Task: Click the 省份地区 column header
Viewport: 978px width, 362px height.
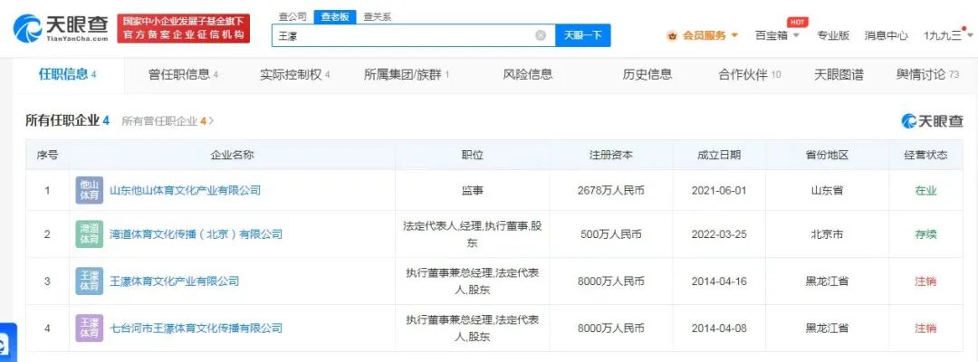Action: [827, 155]
